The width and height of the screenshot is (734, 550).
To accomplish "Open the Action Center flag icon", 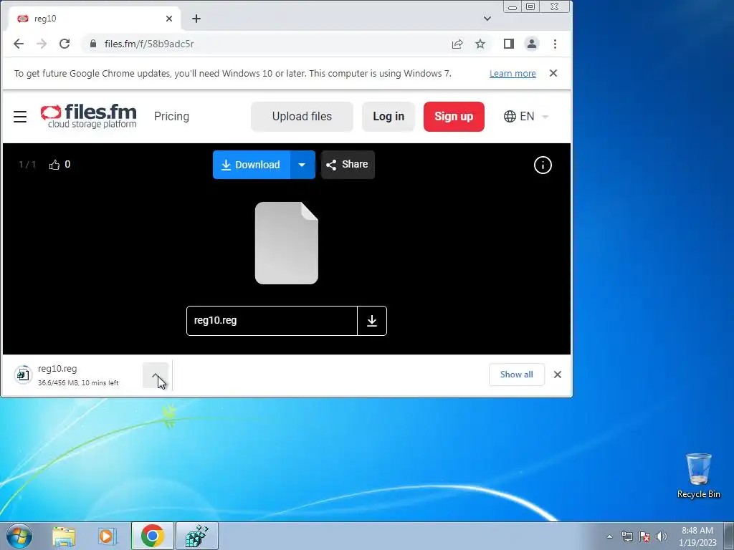I will click(644, 536).
